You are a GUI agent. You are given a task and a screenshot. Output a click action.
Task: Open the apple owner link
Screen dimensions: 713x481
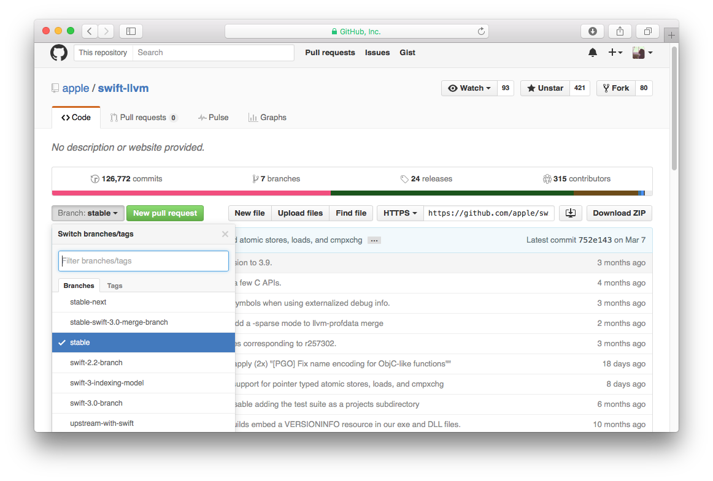pyautogui.click(x=75, y=88)
